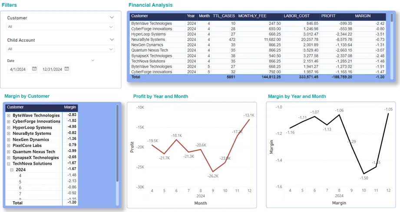The height and width of the screenshot is (212, 400).
Task: Sort table by TTL_CASES column header
Action: 224,16
